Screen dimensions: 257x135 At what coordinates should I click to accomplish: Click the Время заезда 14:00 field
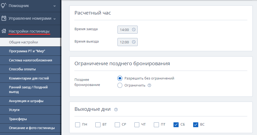pos(127,30)
